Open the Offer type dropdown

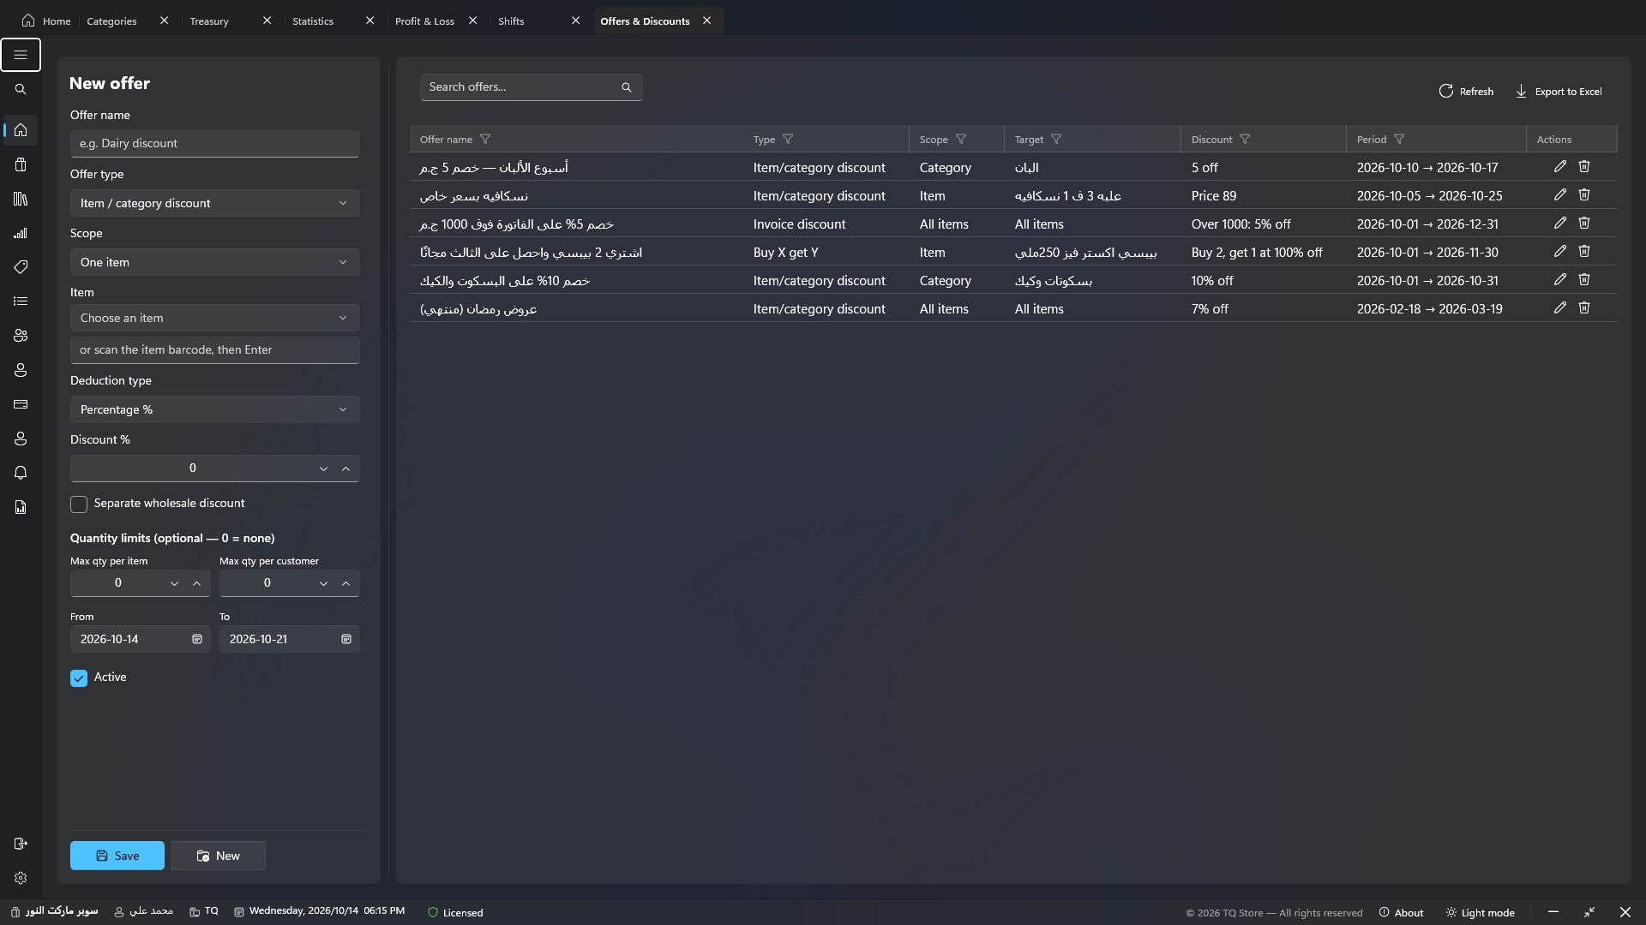[x=215, y=204]
